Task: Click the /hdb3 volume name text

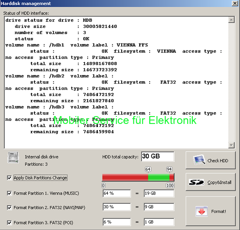Action: tap(57, 107)
